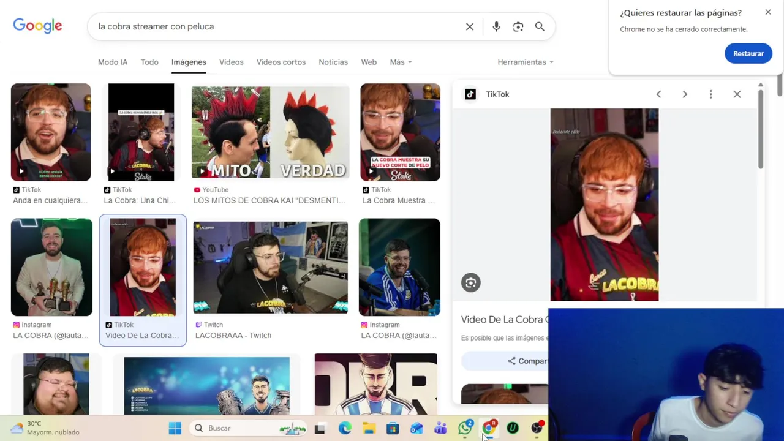Open the MITO VERDAD YouTube thumbnail
This screenshot has height=441, width=784.
click(270, 132)
